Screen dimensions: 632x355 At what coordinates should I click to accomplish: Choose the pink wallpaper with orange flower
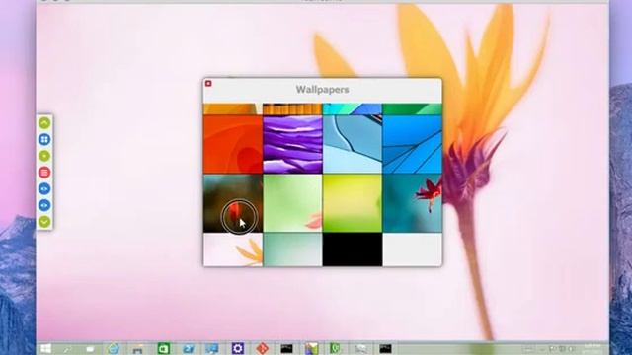click(233, 249)
